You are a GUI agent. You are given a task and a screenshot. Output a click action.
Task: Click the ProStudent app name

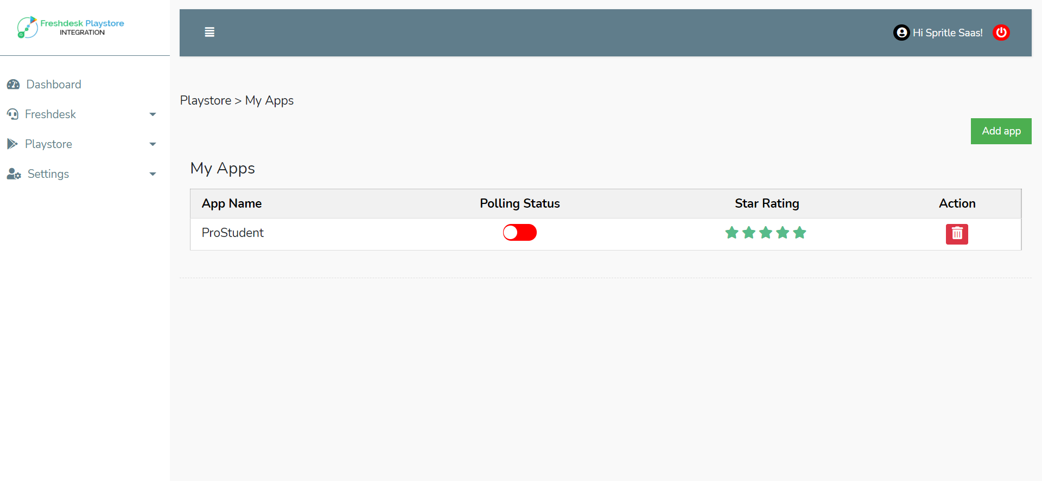point(232,233)
